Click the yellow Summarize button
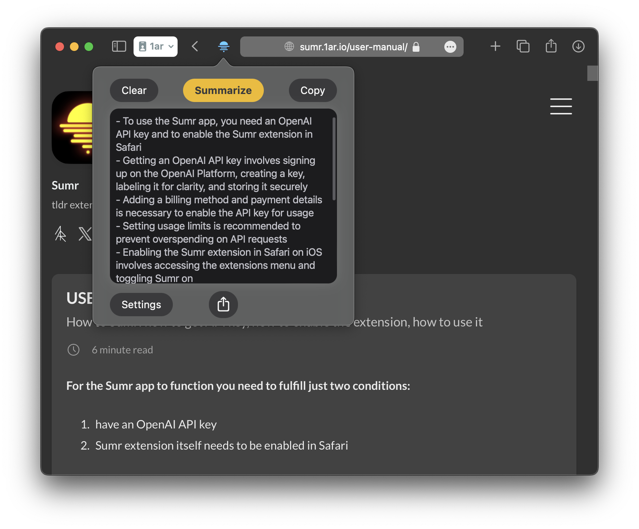Image resolution: width=639 pixels, height=529 pixels. (x=223, y=90)
